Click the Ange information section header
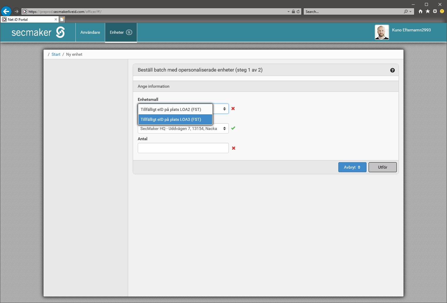Viewport: 447px width, 303px height. point(265,86)
